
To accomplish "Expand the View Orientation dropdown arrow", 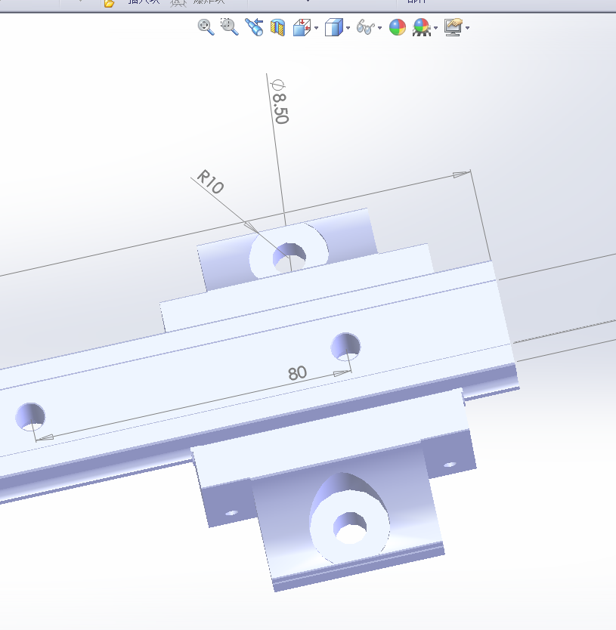I will click(x=316, y=29).
